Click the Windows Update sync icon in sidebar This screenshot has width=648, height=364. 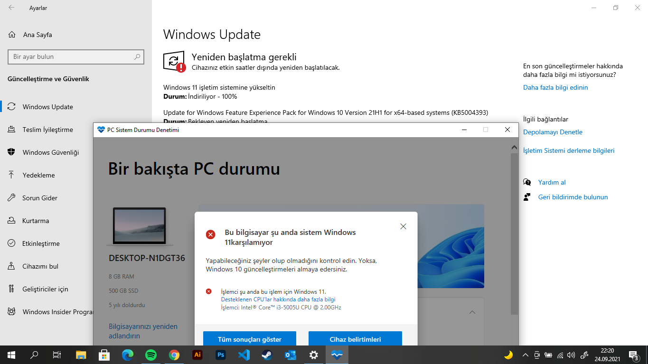tap(12, 107)
